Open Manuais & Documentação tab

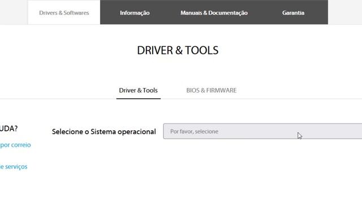[214, 12]
